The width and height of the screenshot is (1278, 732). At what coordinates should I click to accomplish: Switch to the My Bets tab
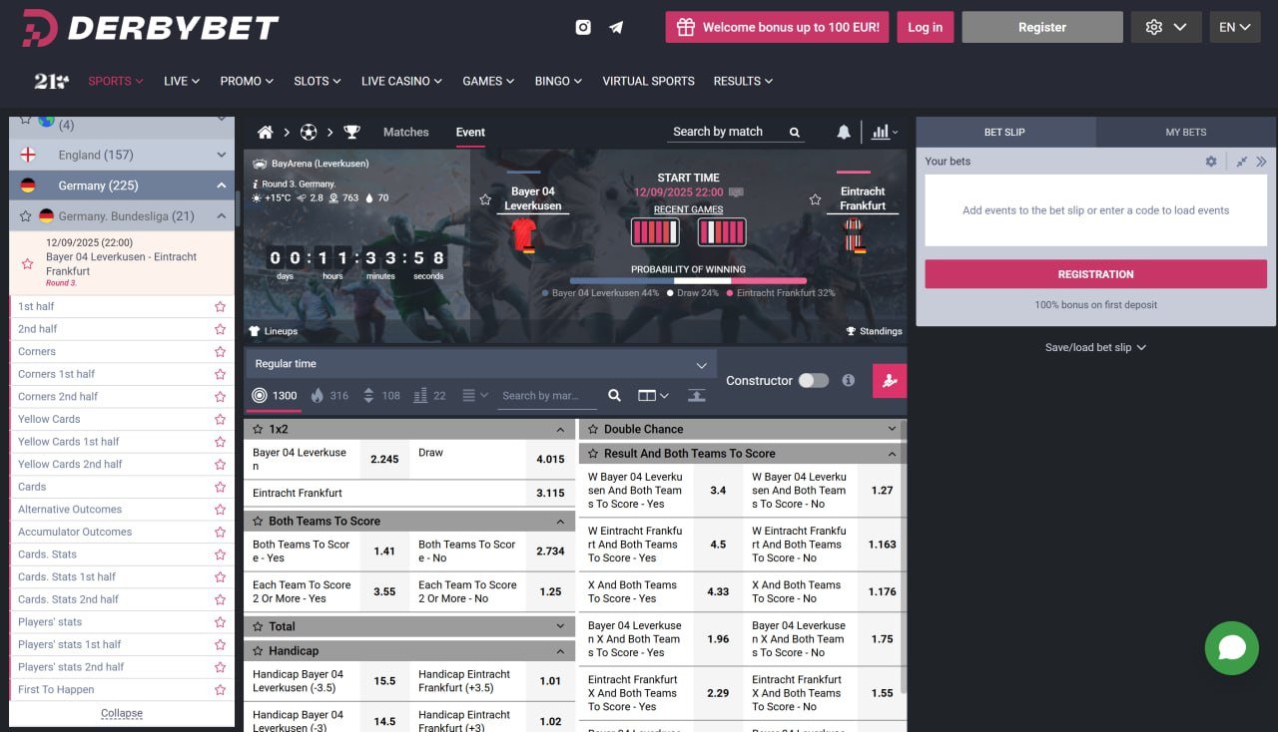1185,132
